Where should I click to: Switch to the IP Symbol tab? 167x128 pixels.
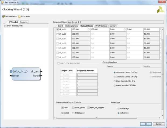coord(13,22)
